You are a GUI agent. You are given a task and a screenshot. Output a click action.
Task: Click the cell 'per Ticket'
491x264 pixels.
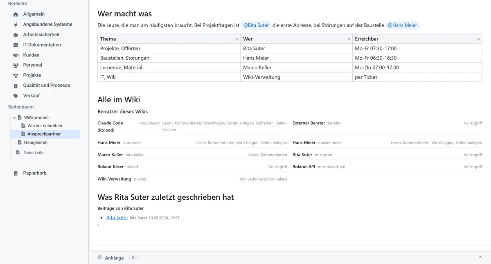click(417, 77)
